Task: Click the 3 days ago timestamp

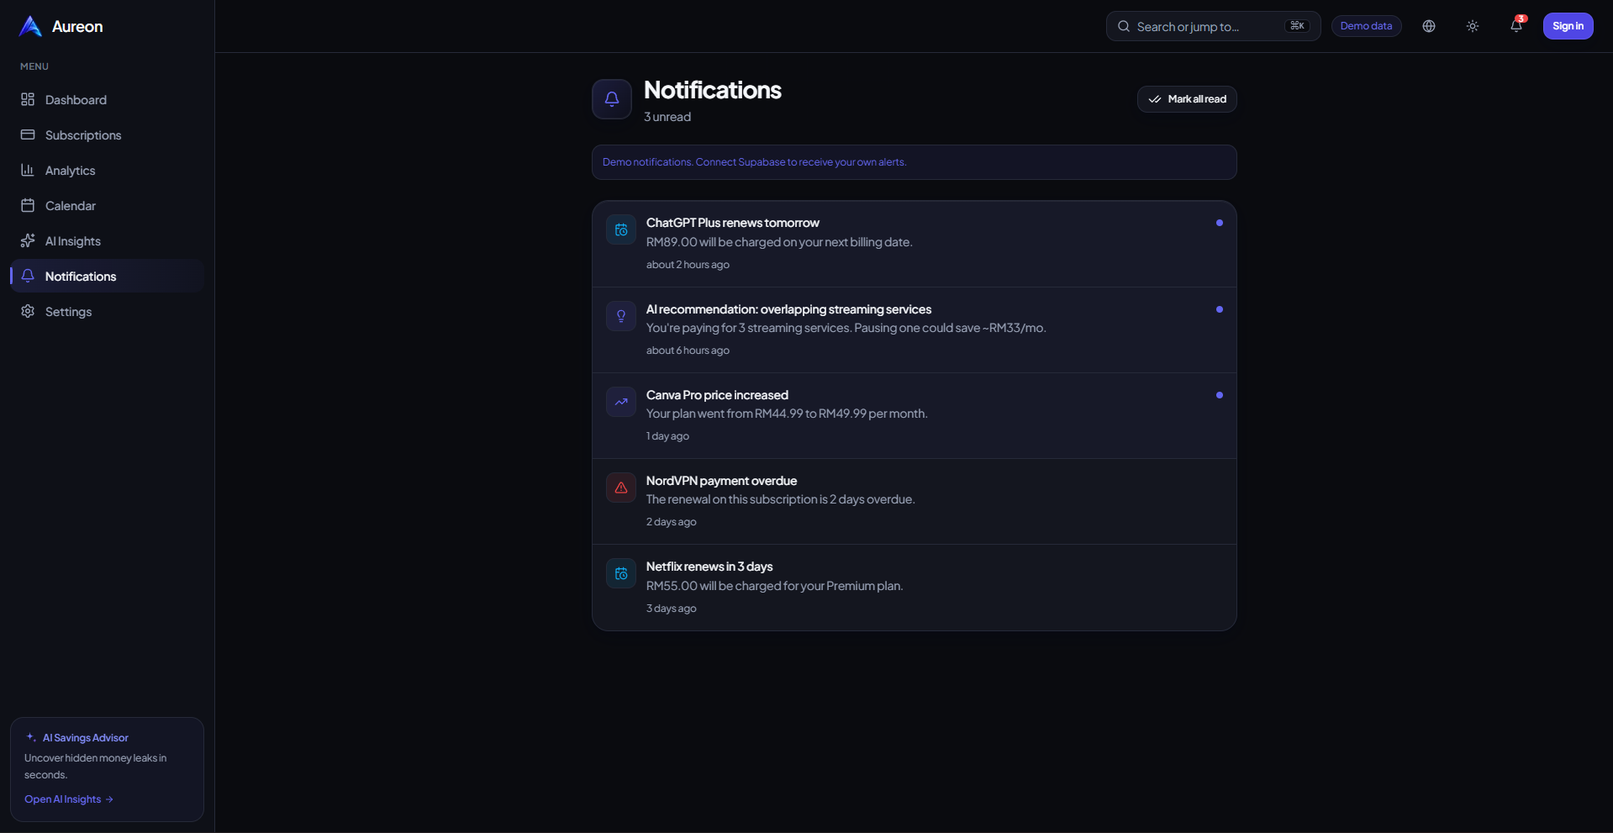Action: click(x=671, y=609)
